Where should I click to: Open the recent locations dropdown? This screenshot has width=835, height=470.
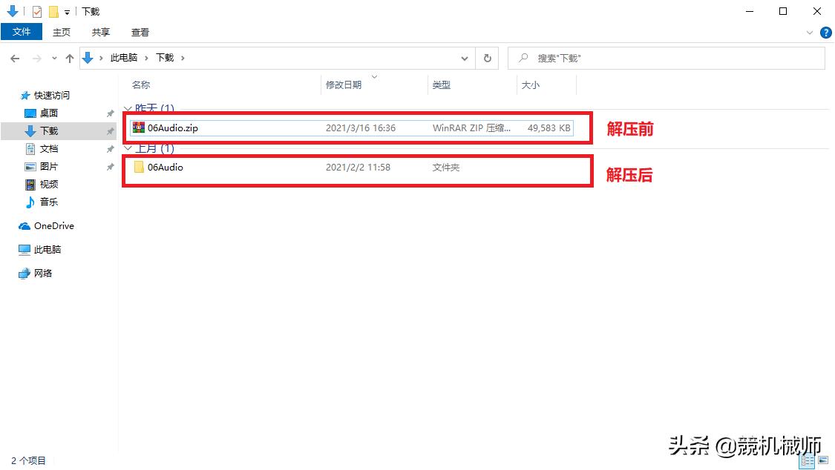tap(54, 59)
